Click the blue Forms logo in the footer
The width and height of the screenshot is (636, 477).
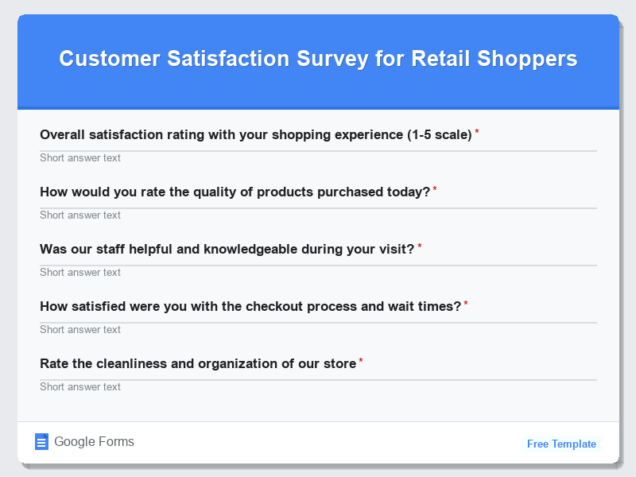click(x=41, y=441)
